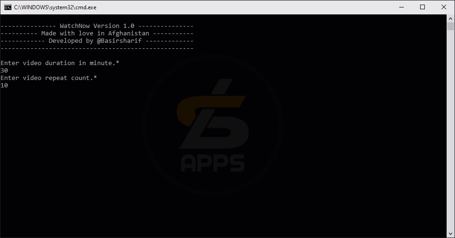Click the entered value 10
The width and height of the screenshot is (455, 238).
click(4, 86)
